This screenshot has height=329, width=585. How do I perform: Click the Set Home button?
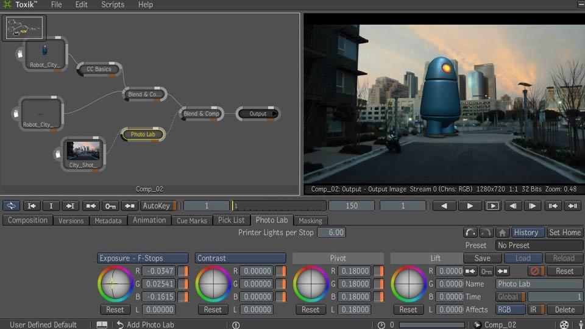(564, 232)
